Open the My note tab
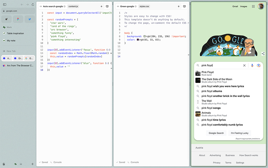This screenshot has height=168, width=268. pyautogui.click(x=18, y=41)
